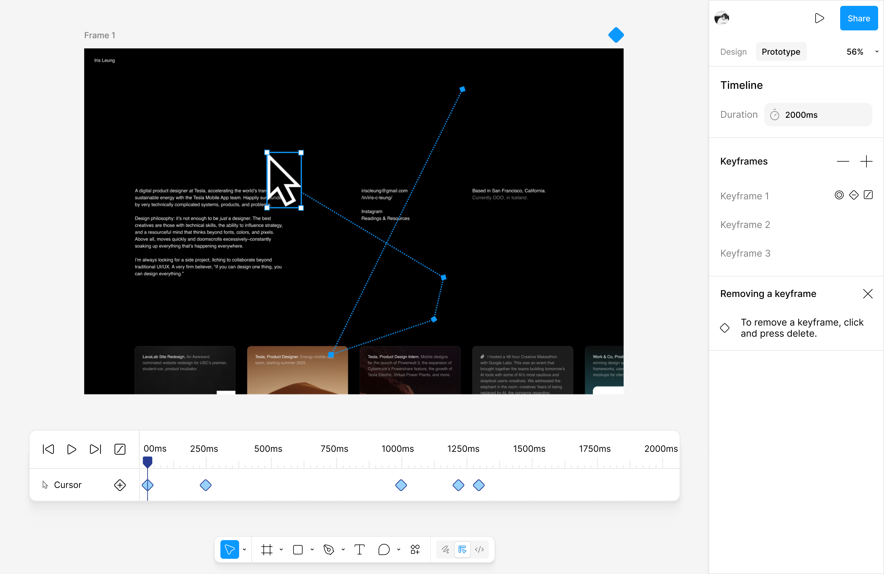Switch to the Design tab
This screenshot has height=574, width=884.
tap(733, 52)
